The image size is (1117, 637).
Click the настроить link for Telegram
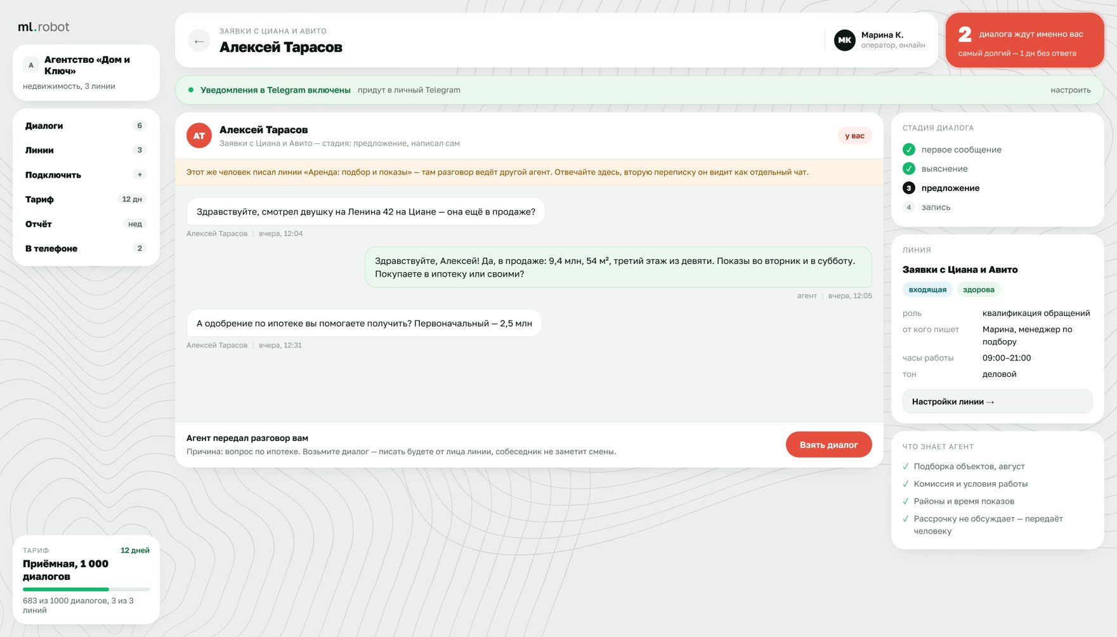pyautogui.click(x=1070, y=90)
